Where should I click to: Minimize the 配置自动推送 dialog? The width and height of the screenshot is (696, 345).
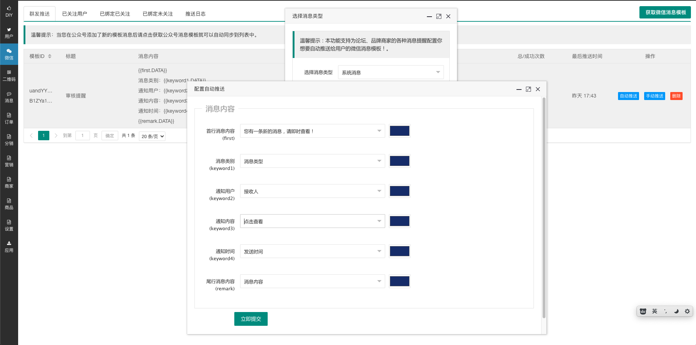tap(519, 89)
